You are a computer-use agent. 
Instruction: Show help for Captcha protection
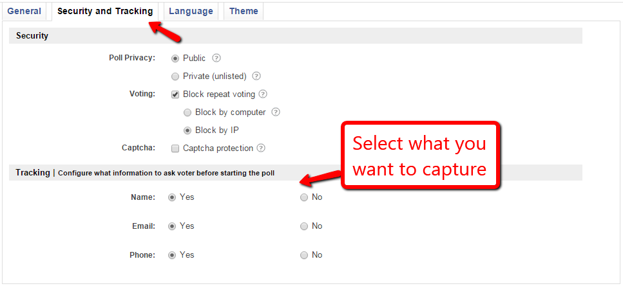click(x=261, y=148)
